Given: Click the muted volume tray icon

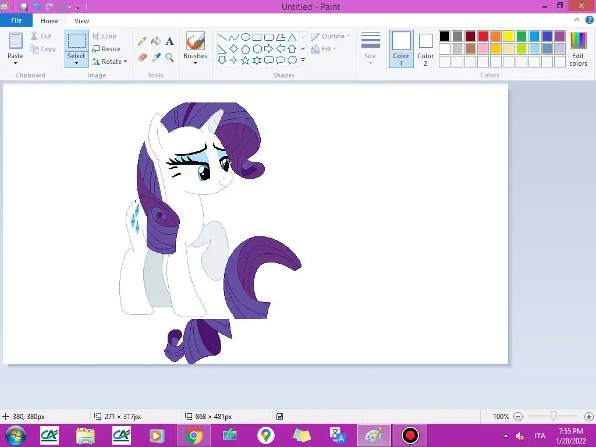Looking at the screenshot, I should pyautogui.click(x=520, y=436).
